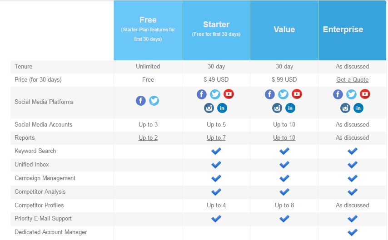Image resolution: width=388 pixels, height=240 pixels.
Task: Click Free plan's Up to 2 reports link
Action: [148, 137]
